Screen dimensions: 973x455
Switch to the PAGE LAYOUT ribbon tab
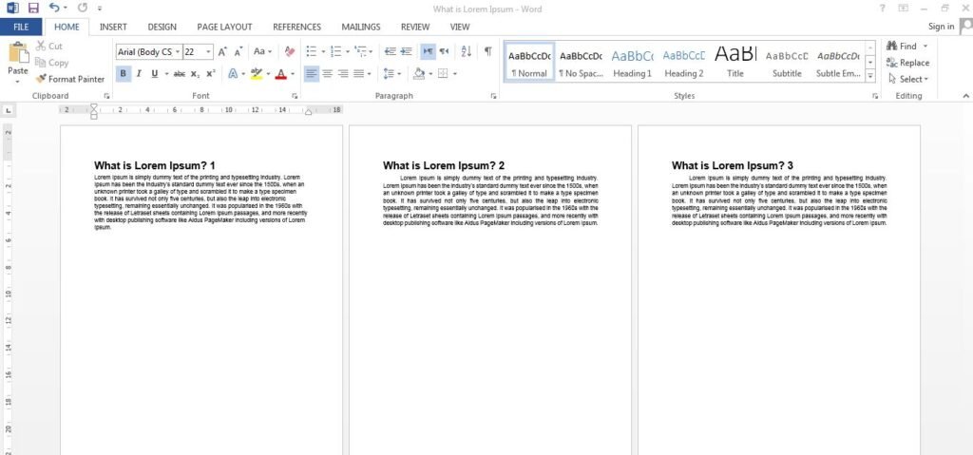pos(223,27)
